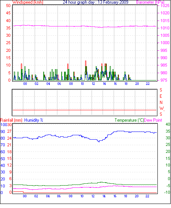171x208 pixels.
Task: Click the Windspeed (kmh) axis title
Action: coord(28,2)
